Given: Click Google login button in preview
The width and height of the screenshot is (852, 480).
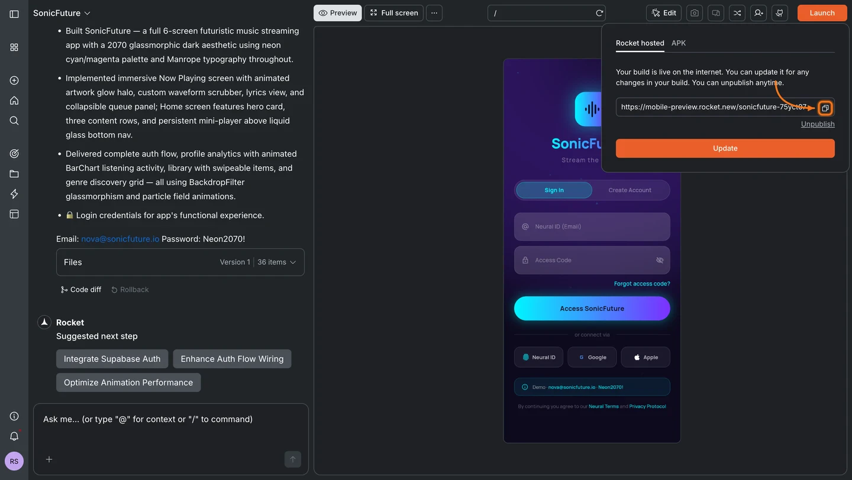Looking at the screenshot, I should [x=592, y=357].
